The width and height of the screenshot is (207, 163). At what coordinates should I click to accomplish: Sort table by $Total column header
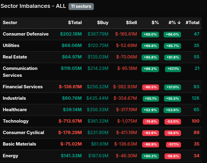click(x=75, y=23)
